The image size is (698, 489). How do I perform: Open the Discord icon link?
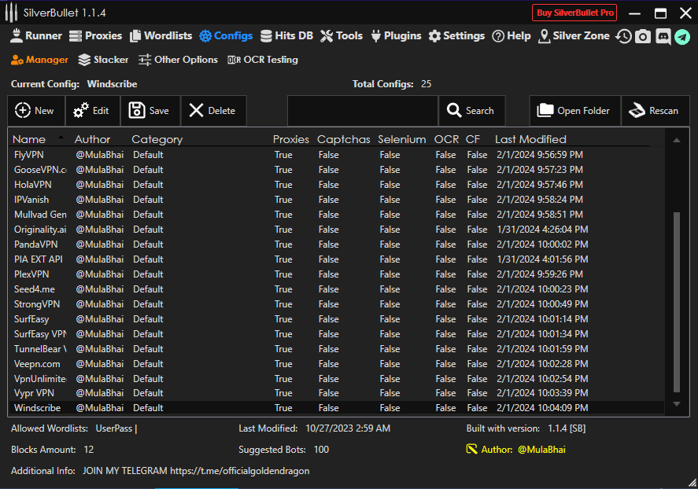[x=663, y=36]
